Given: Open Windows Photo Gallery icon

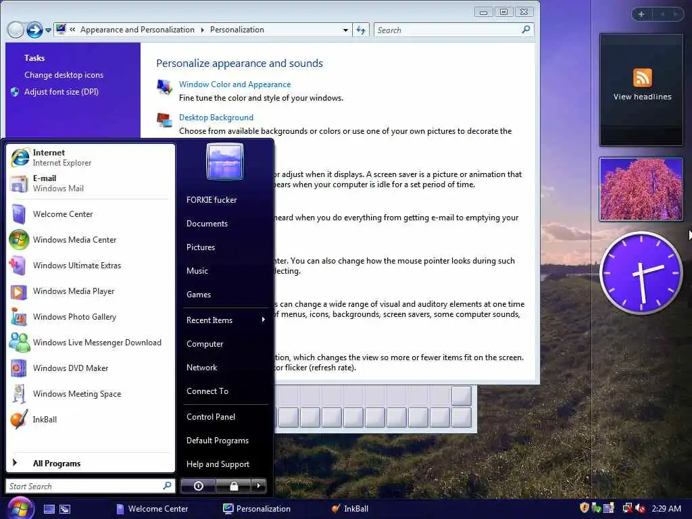Looking at the screenshot, I should (18, 317).
